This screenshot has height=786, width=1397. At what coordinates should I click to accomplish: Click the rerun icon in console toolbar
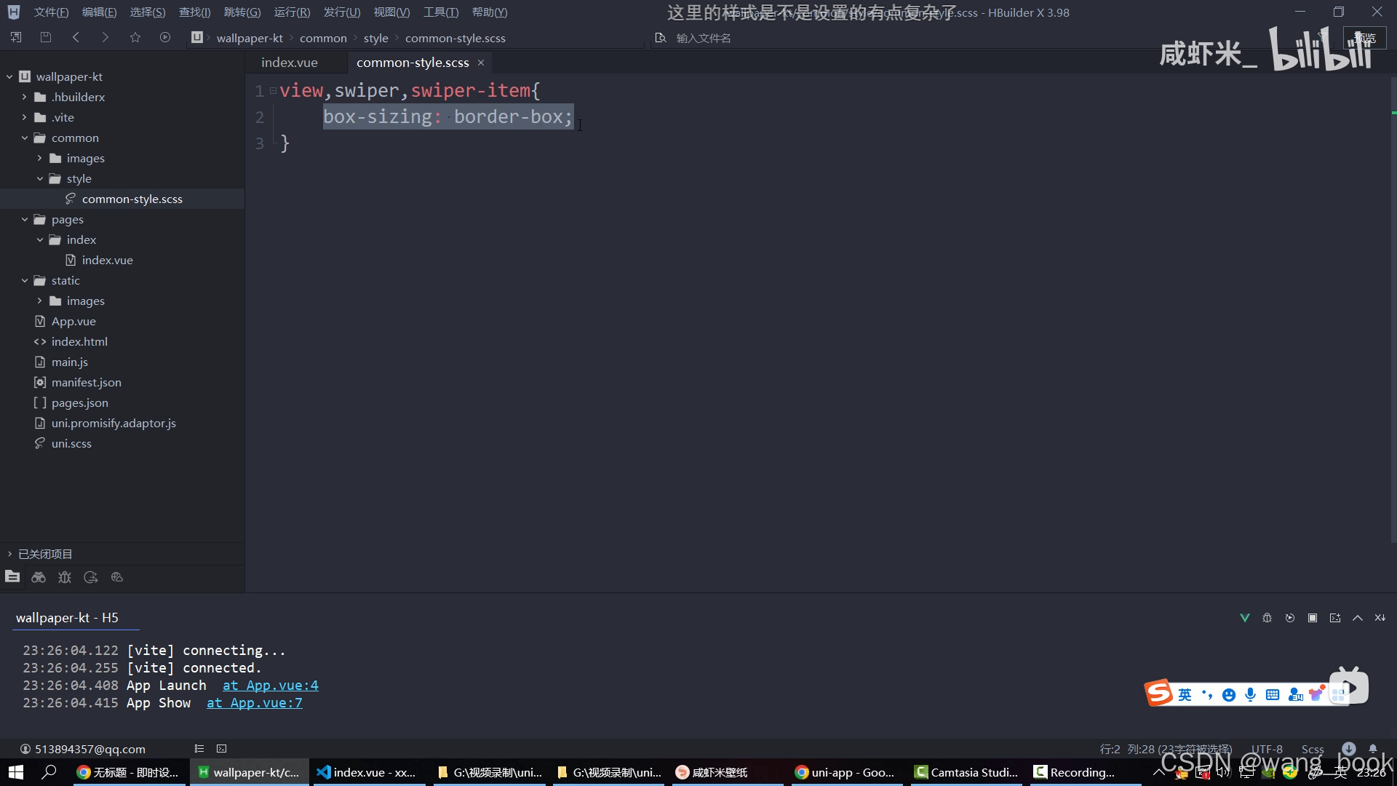click(1290, 618)
